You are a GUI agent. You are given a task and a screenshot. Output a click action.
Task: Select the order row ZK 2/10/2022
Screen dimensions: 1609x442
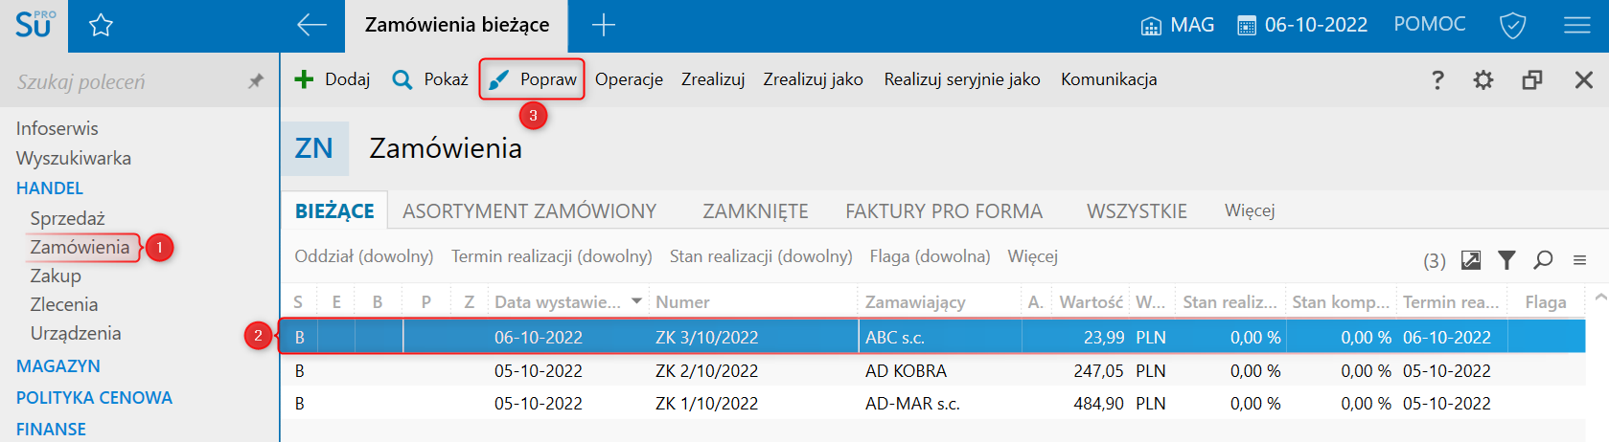point(932,370)
